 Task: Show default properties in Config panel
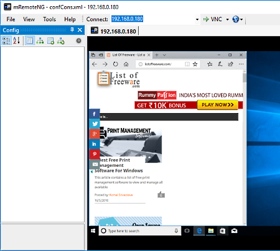(50, 41)
